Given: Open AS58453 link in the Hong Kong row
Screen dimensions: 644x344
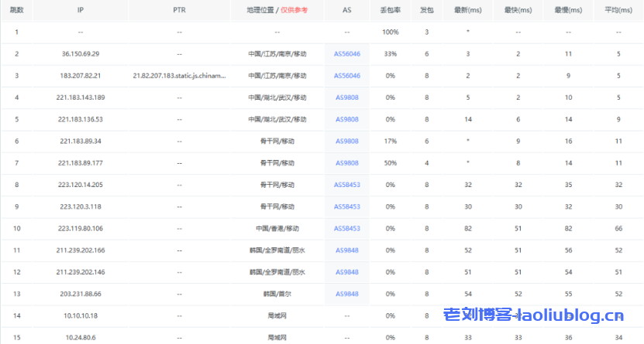Looking at the screenshot, I should pos(347,229).
